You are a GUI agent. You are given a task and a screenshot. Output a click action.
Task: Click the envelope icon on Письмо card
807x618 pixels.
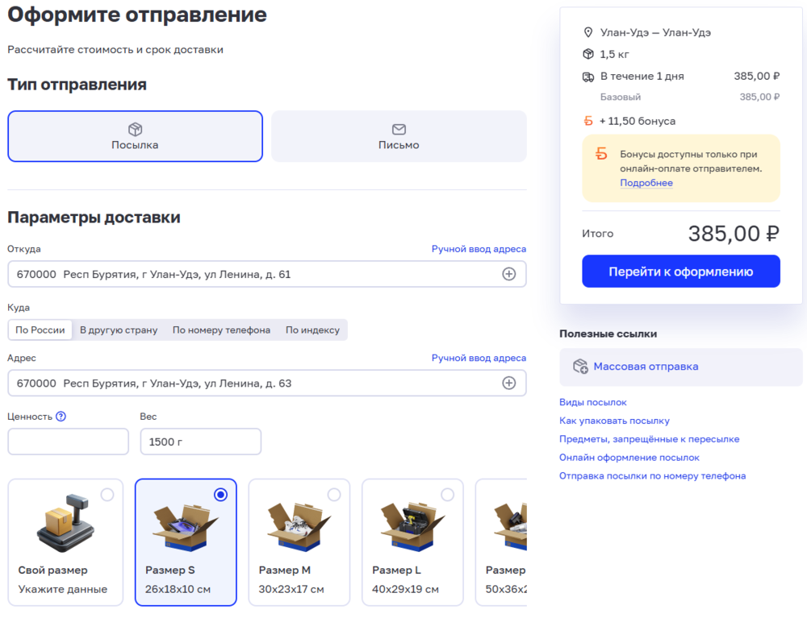click(399, 129)
